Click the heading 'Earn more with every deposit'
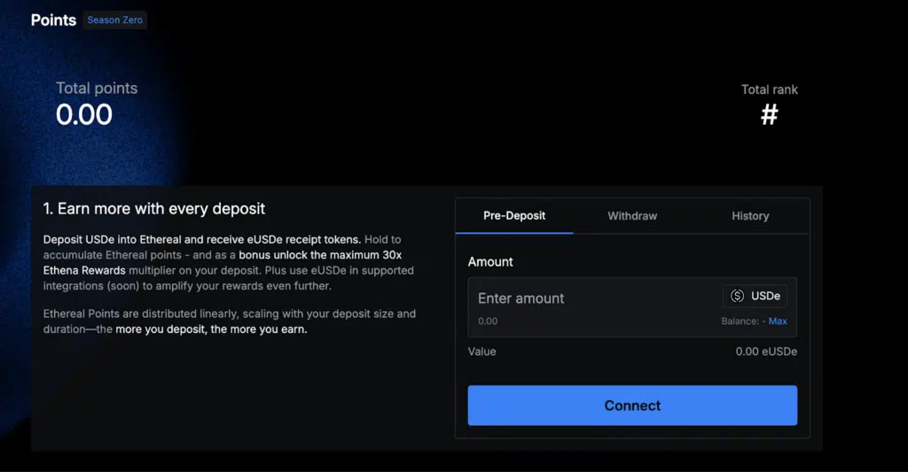The image size is (908, 472). pyautogui.click(x=154, y=209)
